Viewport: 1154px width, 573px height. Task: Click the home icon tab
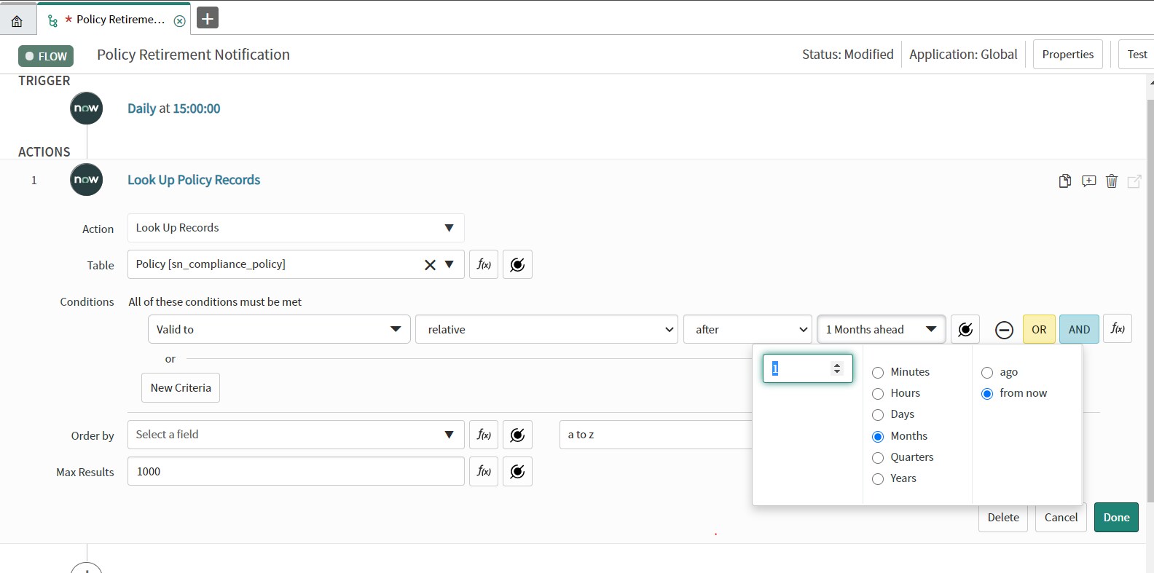tap(17, 20)
